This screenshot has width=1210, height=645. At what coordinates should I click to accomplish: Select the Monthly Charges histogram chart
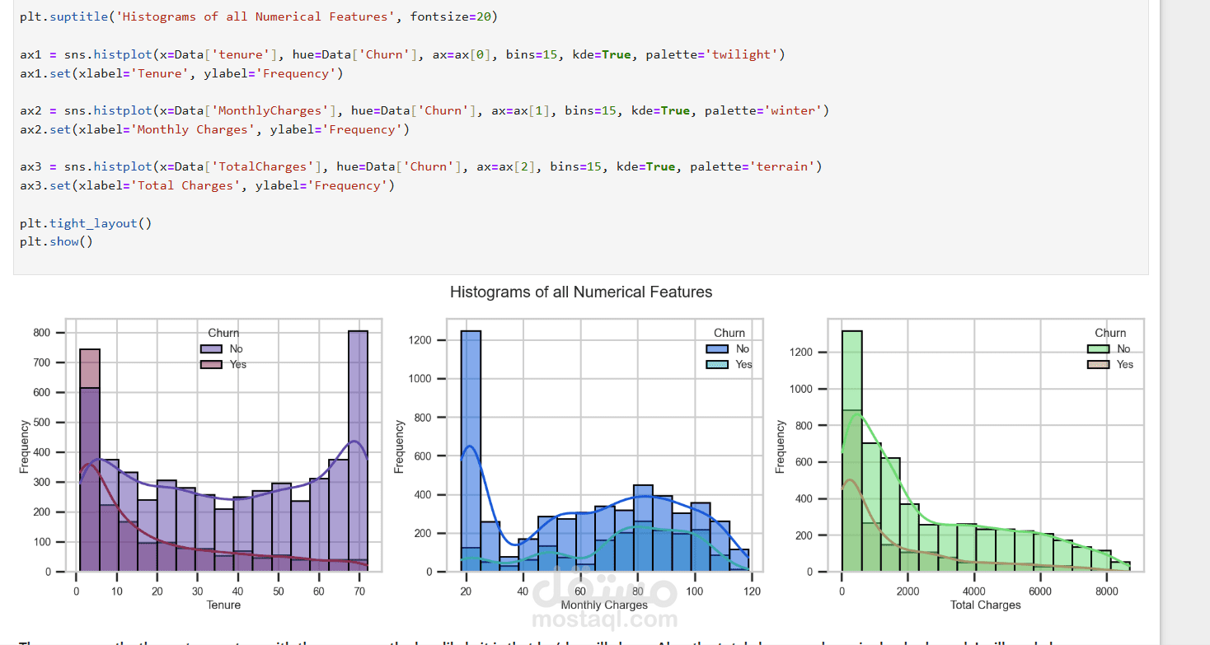[603, 445]
